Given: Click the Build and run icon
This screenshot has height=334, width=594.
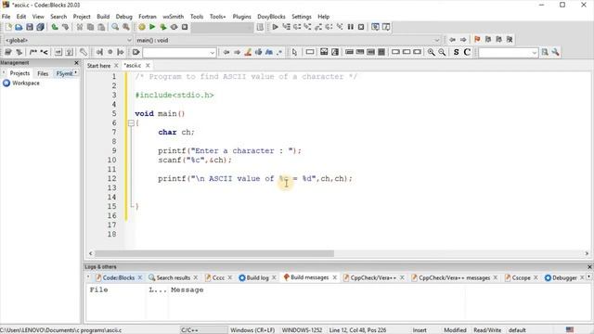Looking at the screenshot, I should [x=163, y=27].
